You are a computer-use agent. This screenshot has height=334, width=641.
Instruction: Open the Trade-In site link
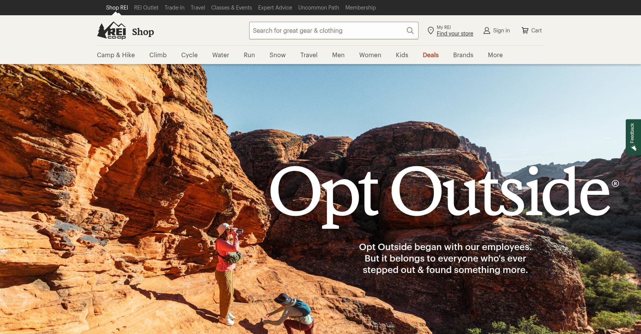click(x=174, y=8)
